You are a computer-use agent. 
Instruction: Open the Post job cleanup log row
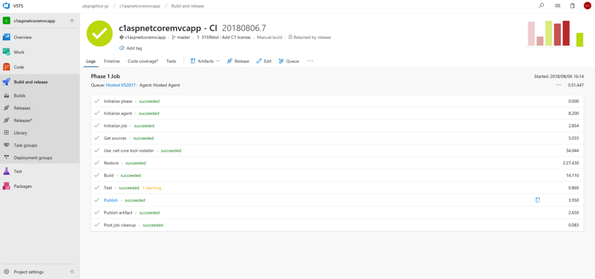click(x=337, y=225)
